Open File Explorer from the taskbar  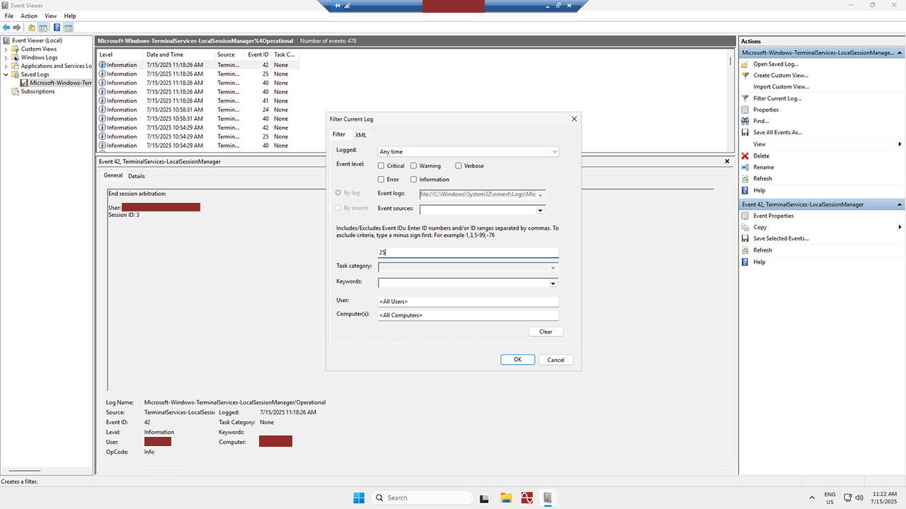click(x=505, y=498)
